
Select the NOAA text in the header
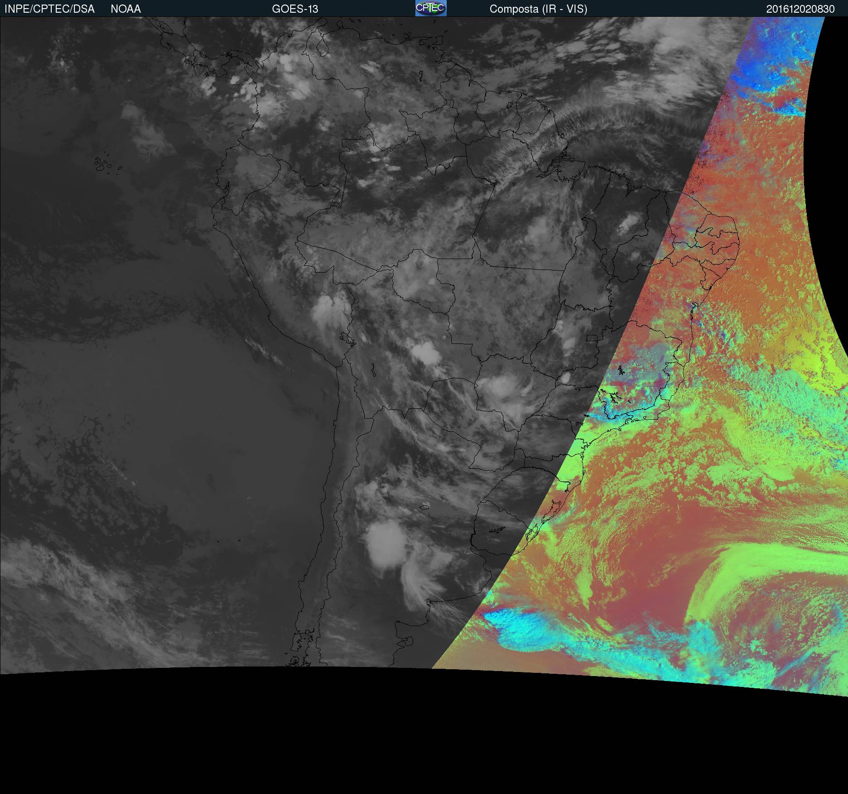click(x=126, y=9)
